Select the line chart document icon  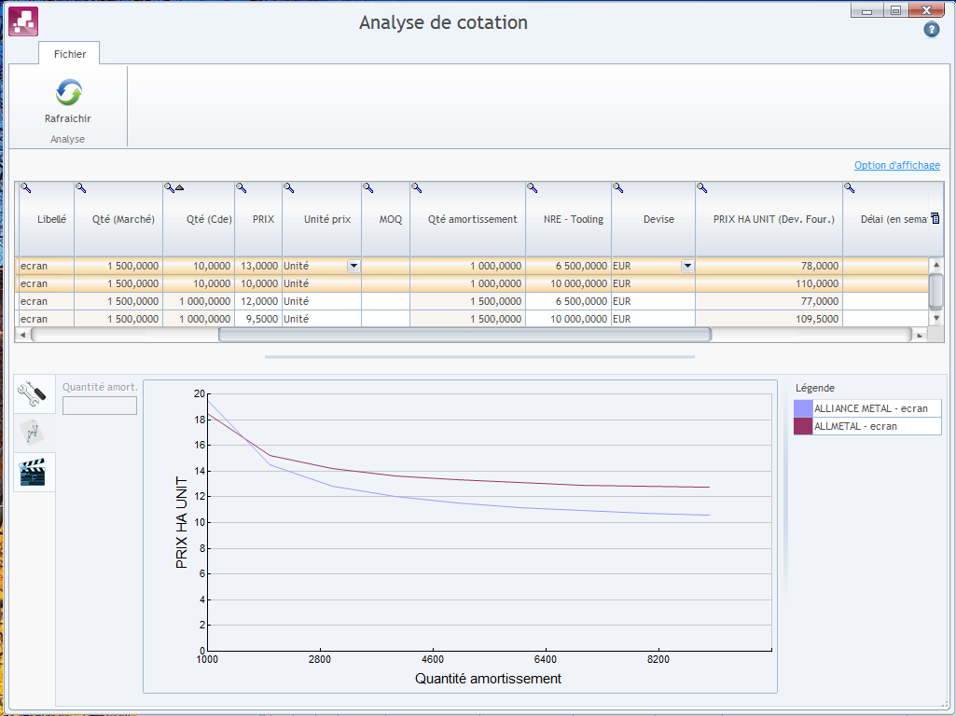point(35,433)
